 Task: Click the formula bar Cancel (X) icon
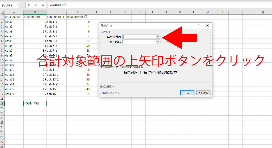pyautogui.click(x=29, y=5)
